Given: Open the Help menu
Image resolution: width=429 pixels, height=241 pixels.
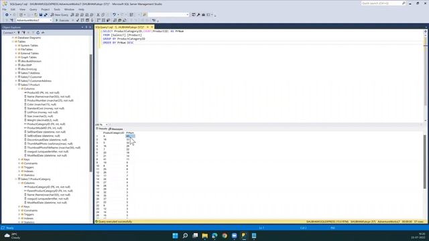Looking at the screenshot, I should coord(81,9).
